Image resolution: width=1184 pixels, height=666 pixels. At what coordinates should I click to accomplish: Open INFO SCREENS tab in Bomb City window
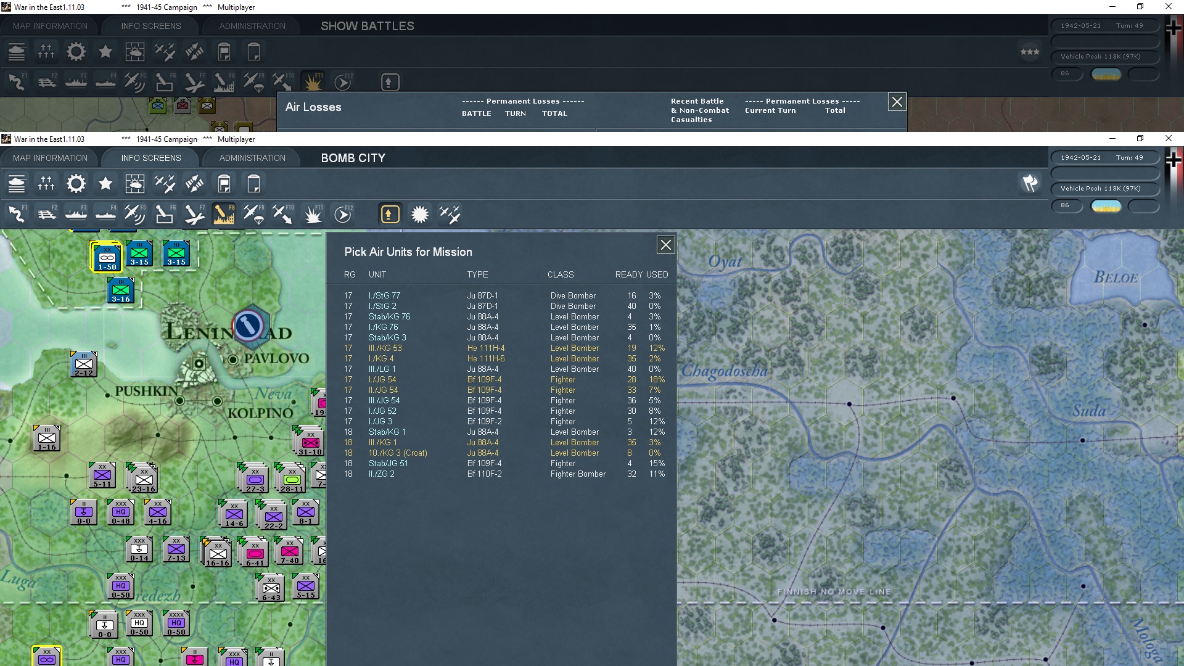pos(151,158)
